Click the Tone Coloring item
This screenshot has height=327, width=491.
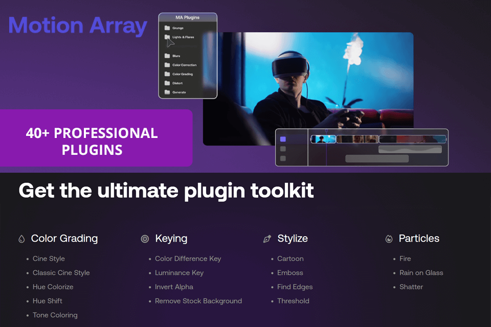click(55, 315)
